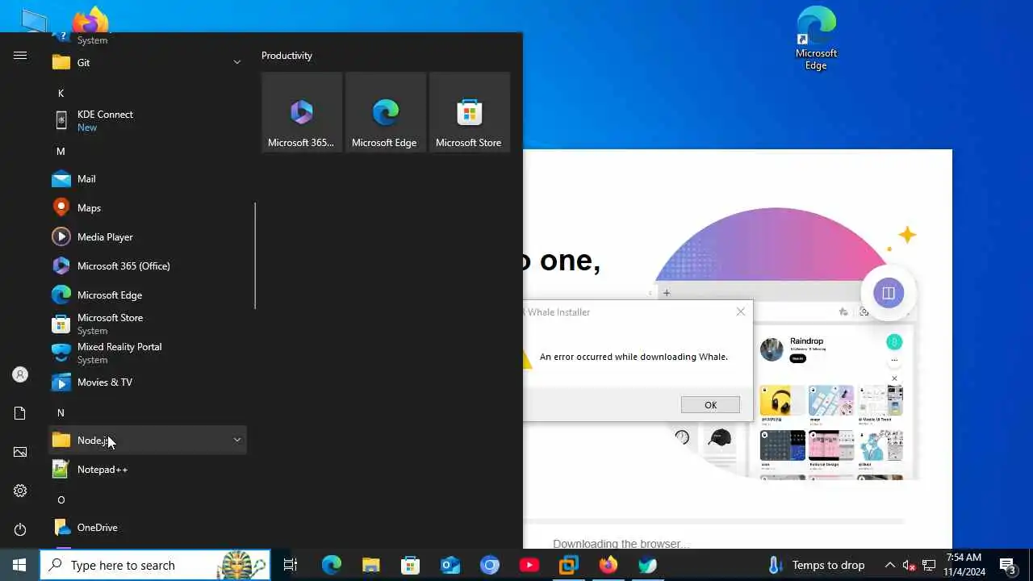
Task: Click the Windows Start button
Action: (19, 565)
